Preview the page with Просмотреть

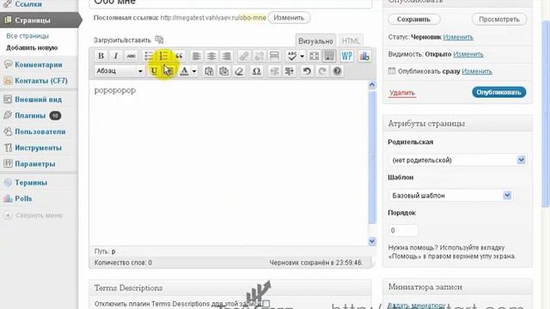pyautogui.click(x=499, y=19)
